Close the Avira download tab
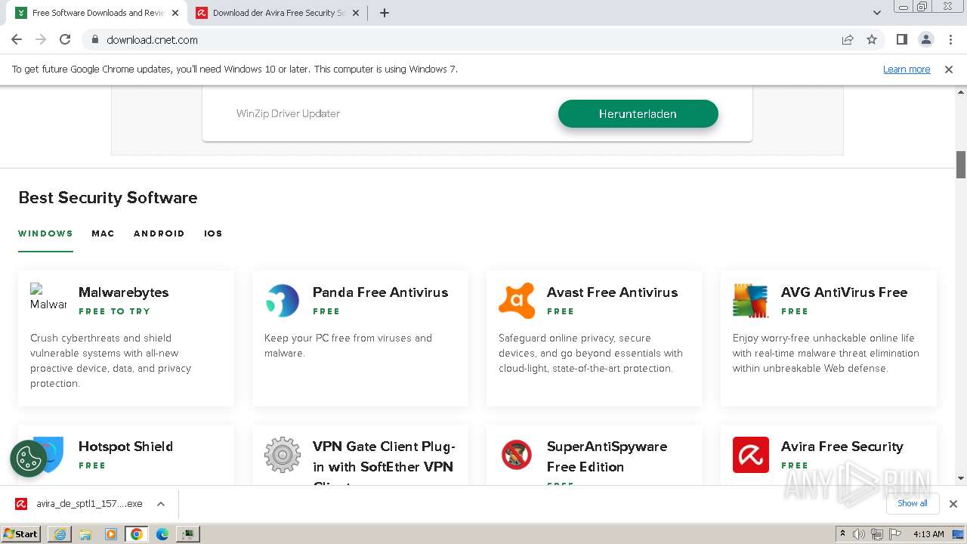This screenshot has height=544, width=967. [356, 13]
